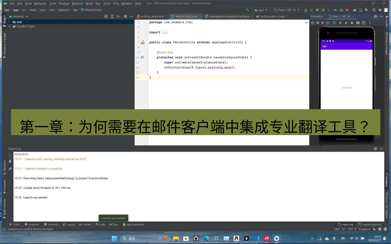Switch to build.gradle (app) tab

(x=272, y=16)
